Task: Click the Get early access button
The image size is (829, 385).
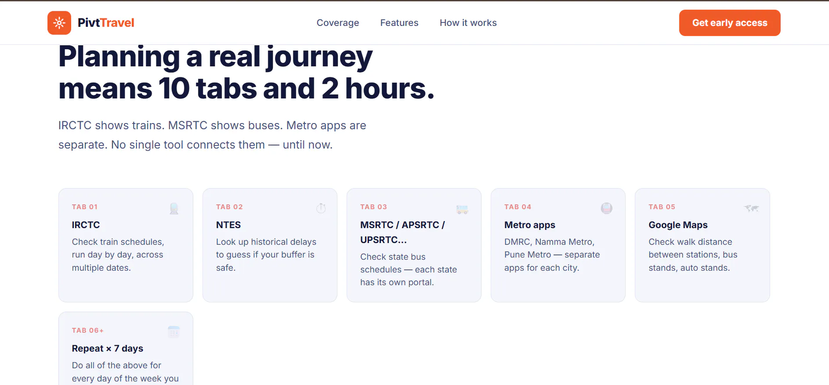Action: (730, 23)
